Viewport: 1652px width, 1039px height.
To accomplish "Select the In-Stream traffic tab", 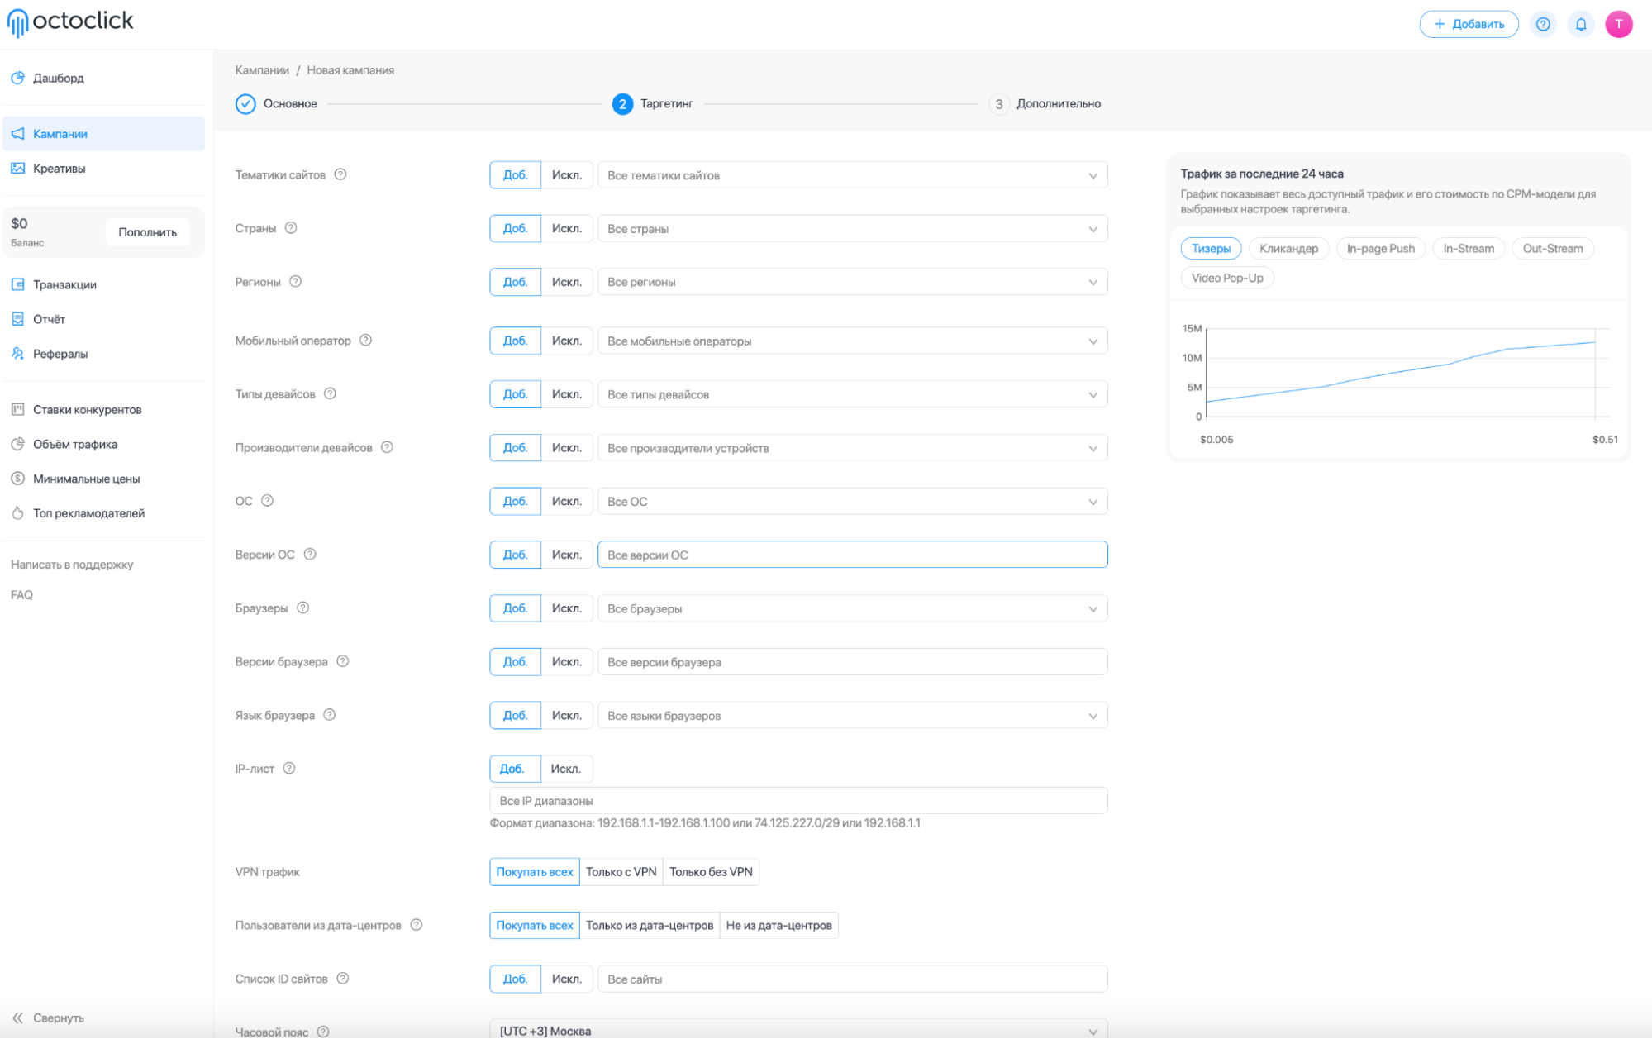I will [x=1469, y=249].
